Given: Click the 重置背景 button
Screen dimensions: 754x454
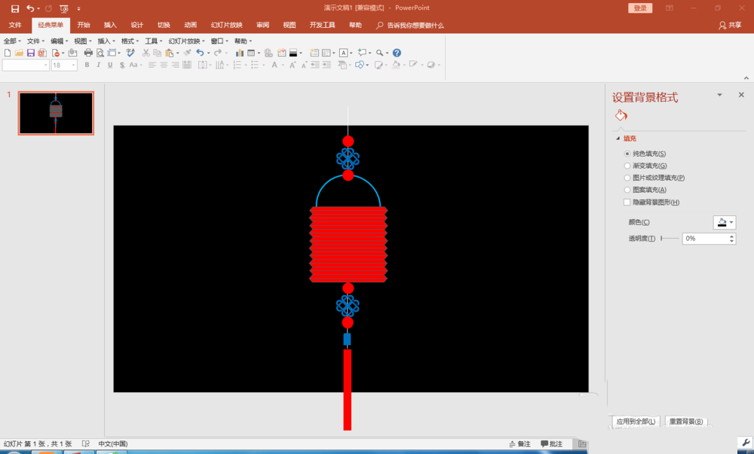Looking at the screenshot, I should [686, 422].
